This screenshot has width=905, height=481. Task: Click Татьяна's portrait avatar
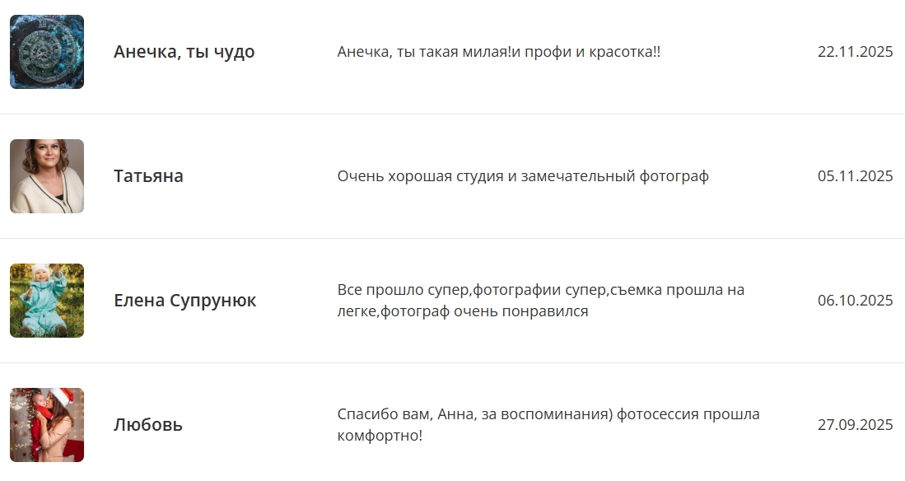click(47, 176)
